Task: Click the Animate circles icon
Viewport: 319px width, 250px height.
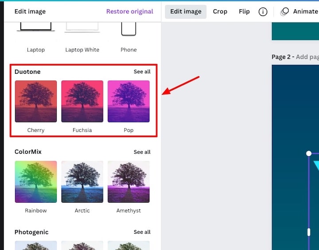Action: pos(285,12)
